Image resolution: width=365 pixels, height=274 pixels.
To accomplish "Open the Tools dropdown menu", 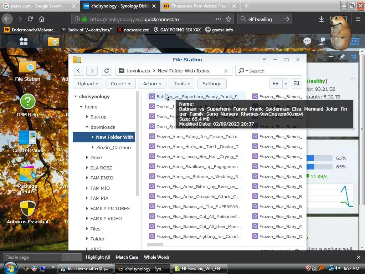I will (182, 83).
